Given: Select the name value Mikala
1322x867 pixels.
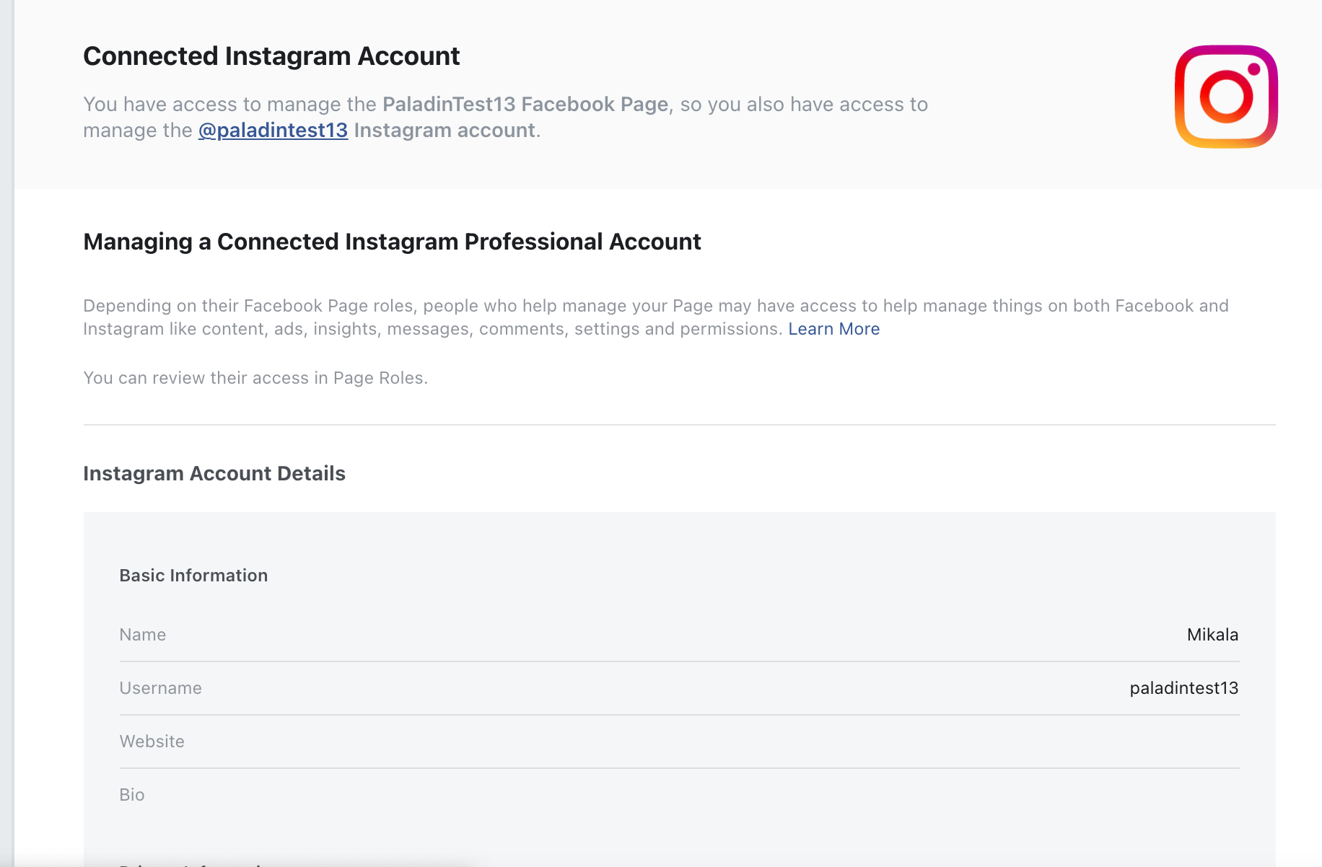Looking at the screenshot, I should pos(1212,635).
